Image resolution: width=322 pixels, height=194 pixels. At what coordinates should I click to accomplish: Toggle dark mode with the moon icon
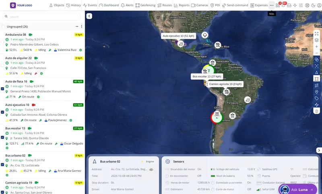pyautogui.click(x=313, y=5)
